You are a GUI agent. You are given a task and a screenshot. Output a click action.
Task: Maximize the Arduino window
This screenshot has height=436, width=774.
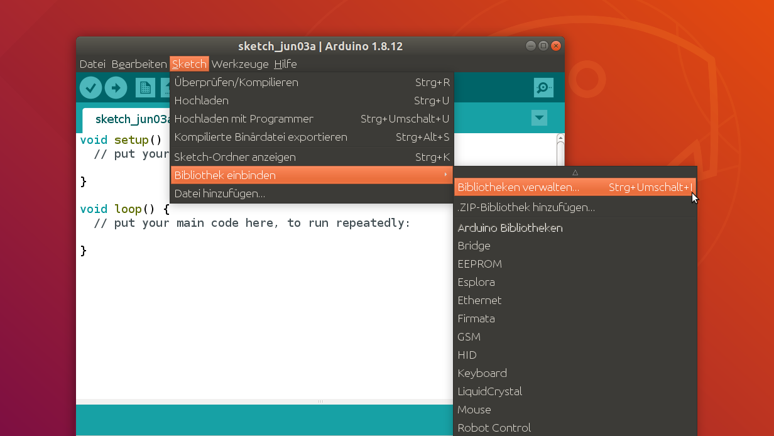click(543, 46)
